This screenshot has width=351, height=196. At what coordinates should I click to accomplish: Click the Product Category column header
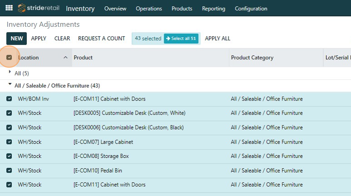point(252,57)
